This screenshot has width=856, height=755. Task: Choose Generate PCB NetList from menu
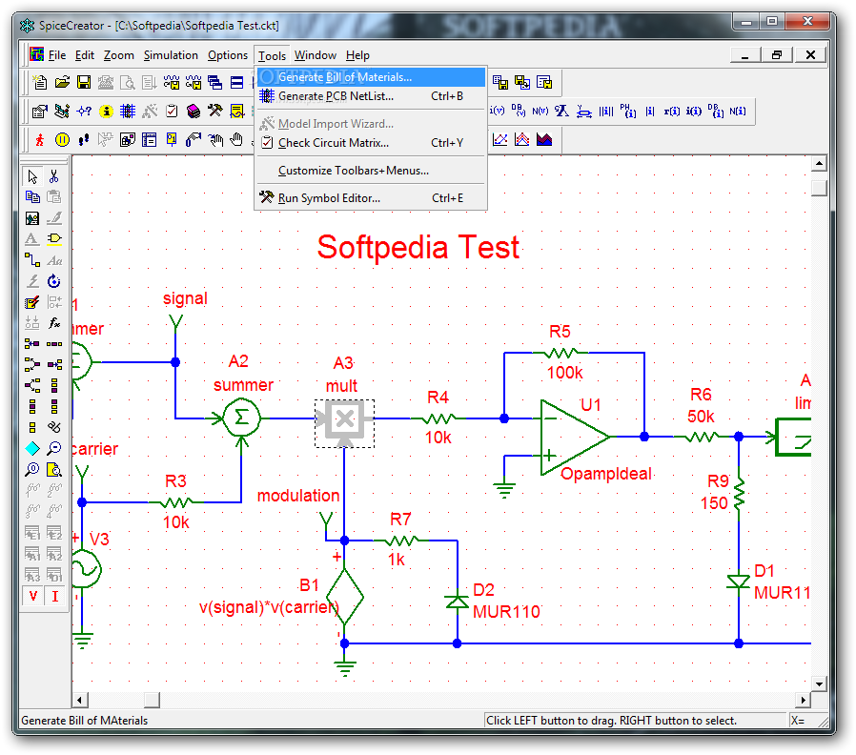(x=371, y=96)
